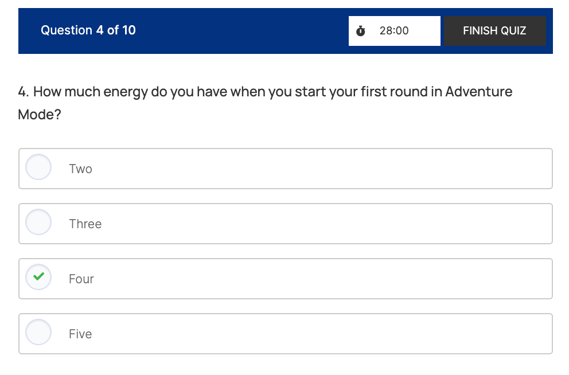Select the radio circle for Two
This screenshot has height=375, width=569.
tap(38, 168)
